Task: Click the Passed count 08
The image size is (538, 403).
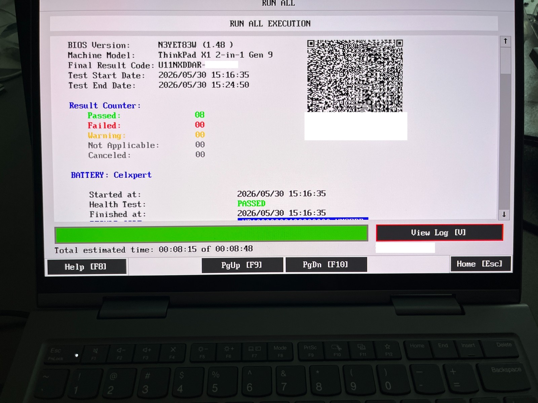Action: click(x=199, y=115)
